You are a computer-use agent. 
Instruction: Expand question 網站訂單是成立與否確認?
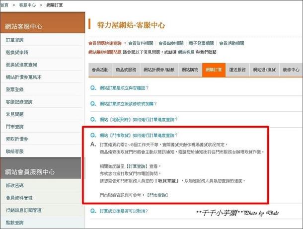click(x=124, y=88)
